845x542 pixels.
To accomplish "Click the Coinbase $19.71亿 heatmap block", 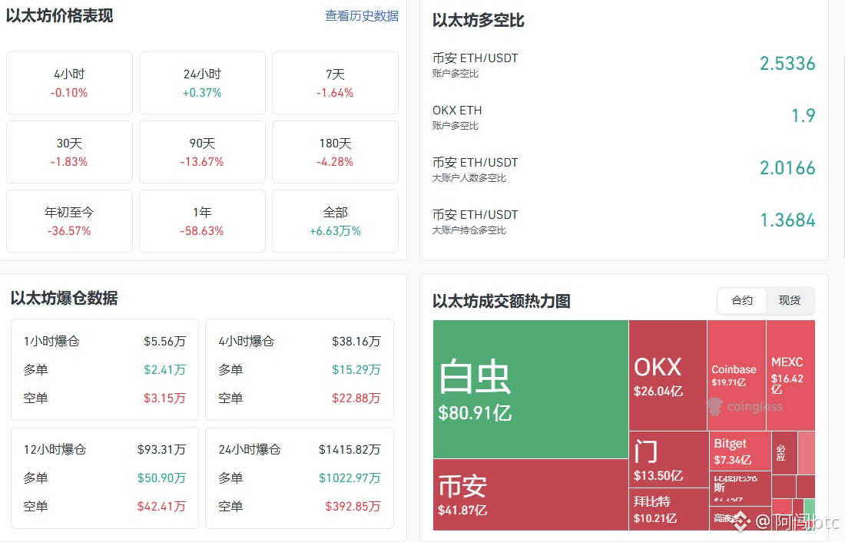I will (x=736, y=375).
